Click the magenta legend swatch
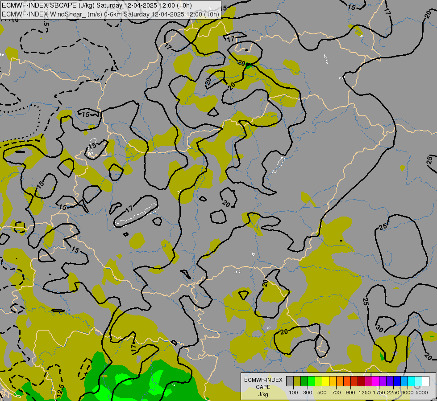This screenshot has width=437, height=401. coord(376,381)
